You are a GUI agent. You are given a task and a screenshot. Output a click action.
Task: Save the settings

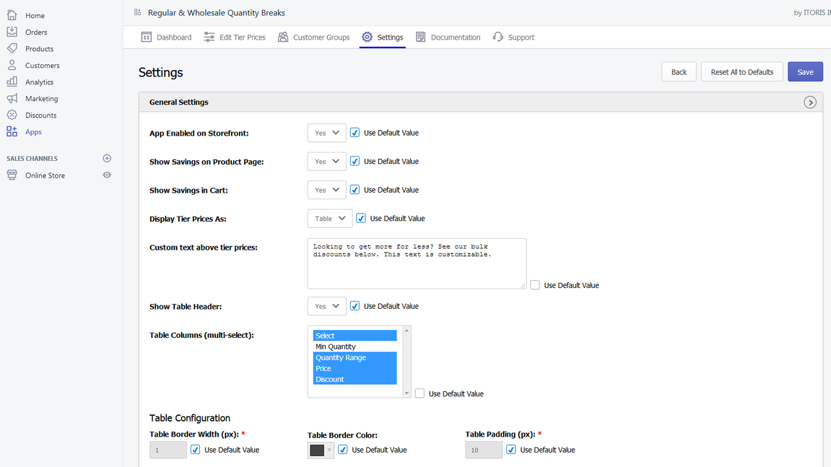(805, 72)
